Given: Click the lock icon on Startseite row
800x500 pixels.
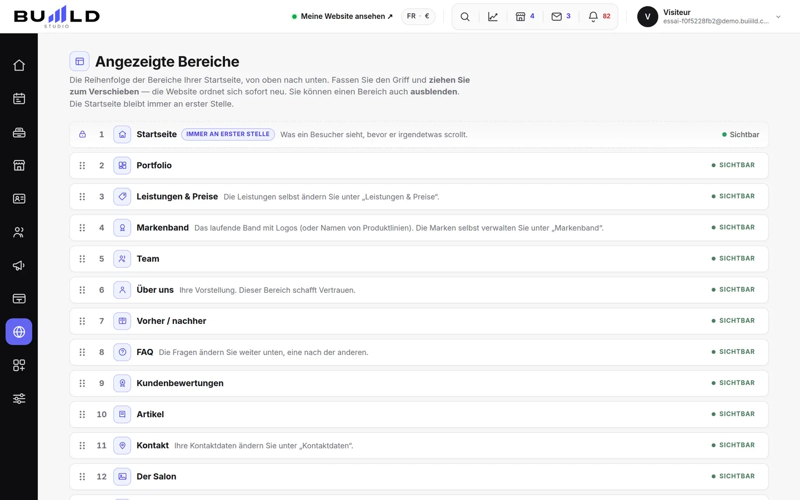Looking at the screenshot, I should (x=82, y=134).
